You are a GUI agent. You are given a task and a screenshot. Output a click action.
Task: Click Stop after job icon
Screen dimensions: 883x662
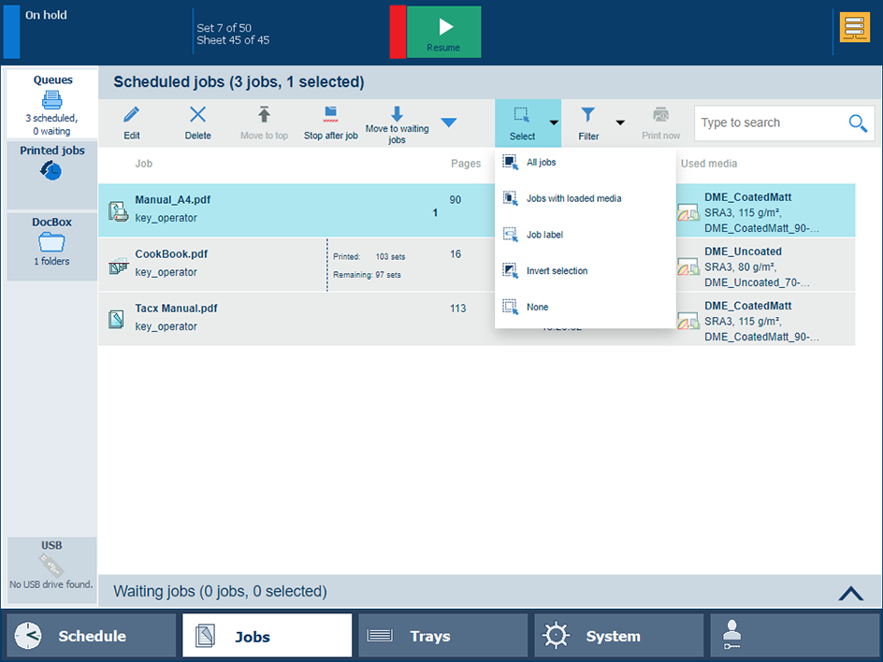point(330,116)
